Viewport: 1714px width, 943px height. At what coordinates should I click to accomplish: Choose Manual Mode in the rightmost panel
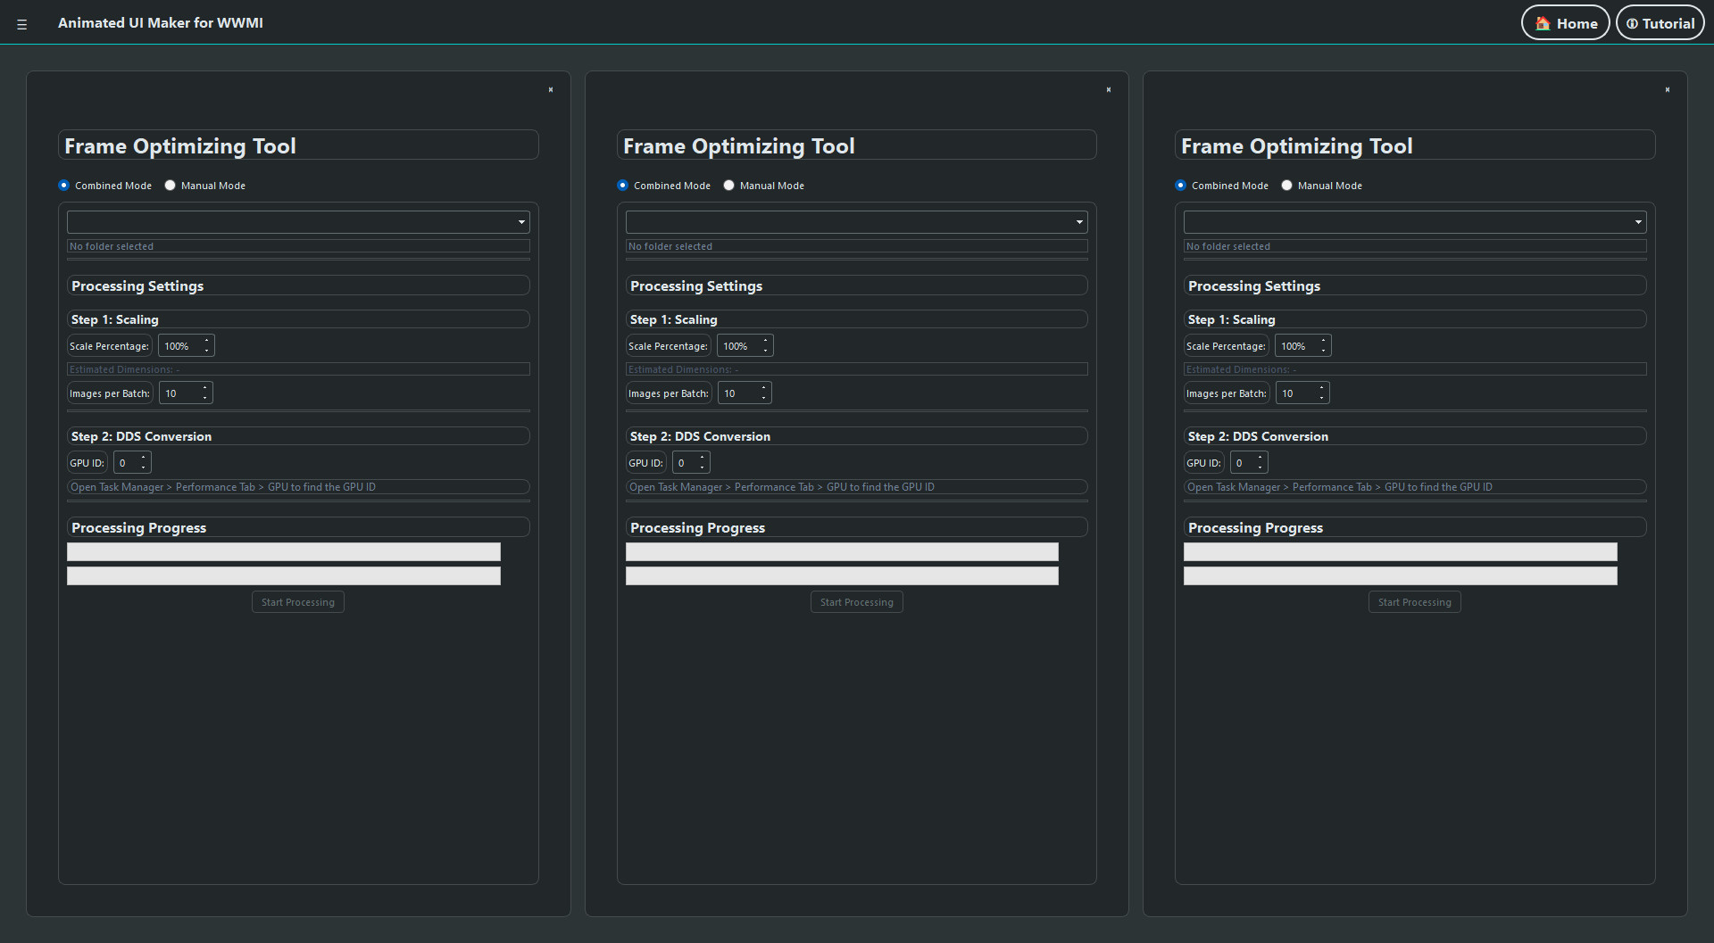click(1286, 186)
